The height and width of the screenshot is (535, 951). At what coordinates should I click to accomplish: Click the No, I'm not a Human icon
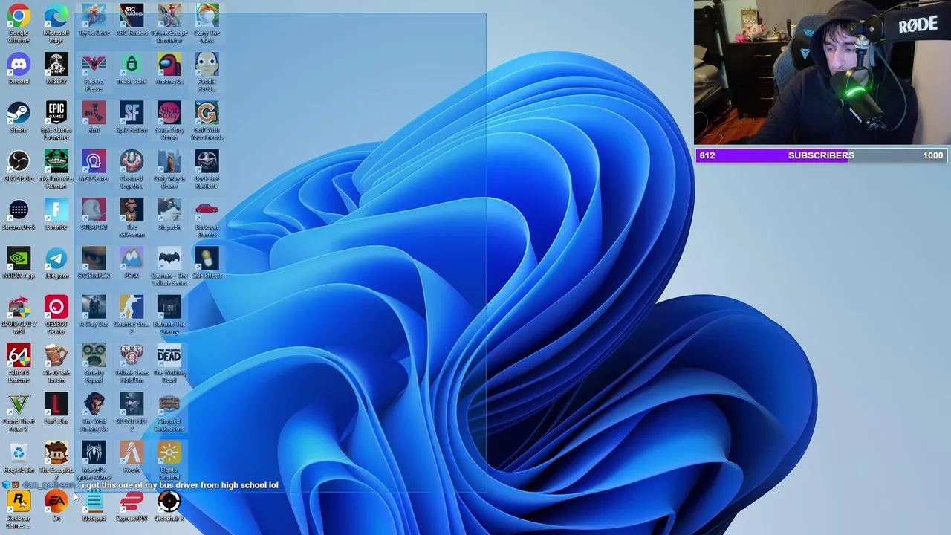pos(56,169)
